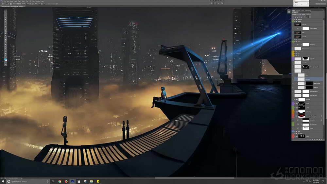This screenshot has width=327, height=184.
Task: Click the taskbar search box
Action: [x=28, y=181]
